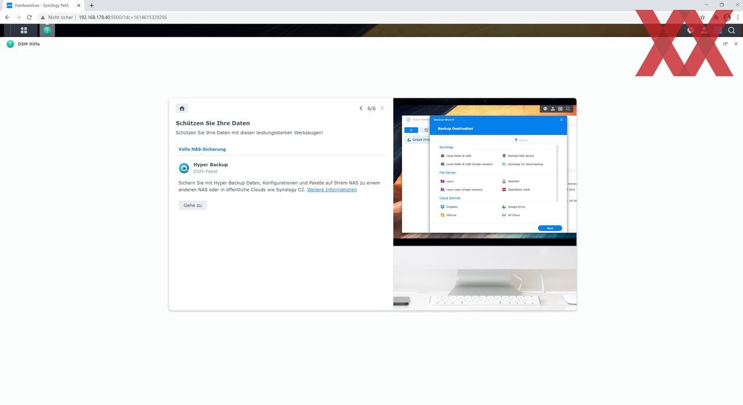Open the DSM search magnifier in taskbar
Image resolution: width=743 pixels, height=405 pixels.
pos(732,31)
